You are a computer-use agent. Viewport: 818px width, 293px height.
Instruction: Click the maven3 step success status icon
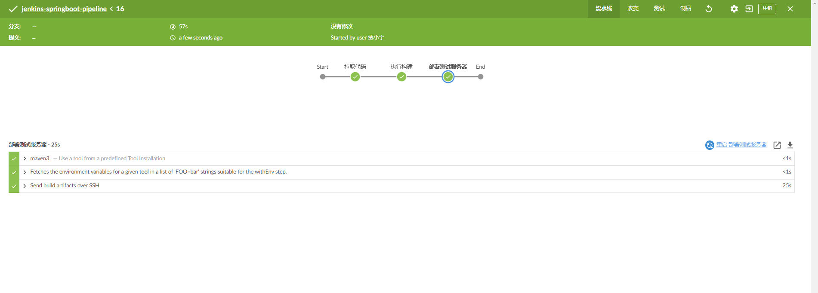[x=14, y=159]
